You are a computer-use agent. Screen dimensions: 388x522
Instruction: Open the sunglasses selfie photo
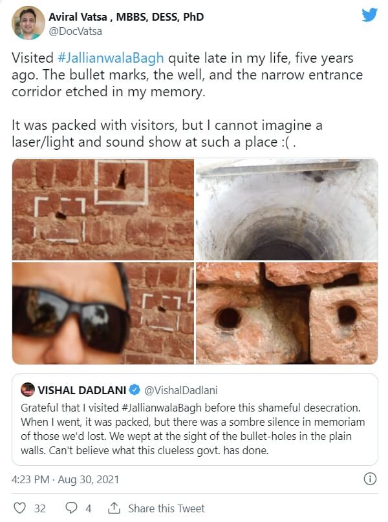coord(103,313)
